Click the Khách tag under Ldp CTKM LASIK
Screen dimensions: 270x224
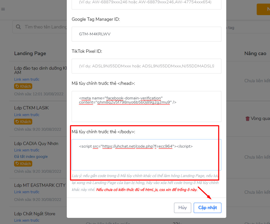pos(23,121)
